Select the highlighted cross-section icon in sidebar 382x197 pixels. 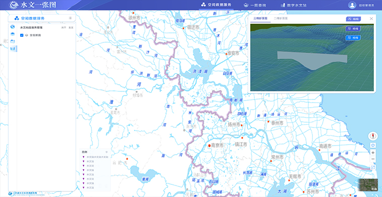pos(13,49)
